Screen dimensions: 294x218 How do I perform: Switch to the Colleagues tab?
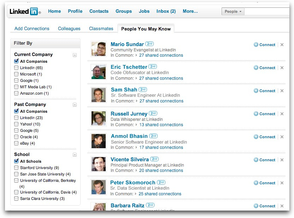[x=69, y=29]
